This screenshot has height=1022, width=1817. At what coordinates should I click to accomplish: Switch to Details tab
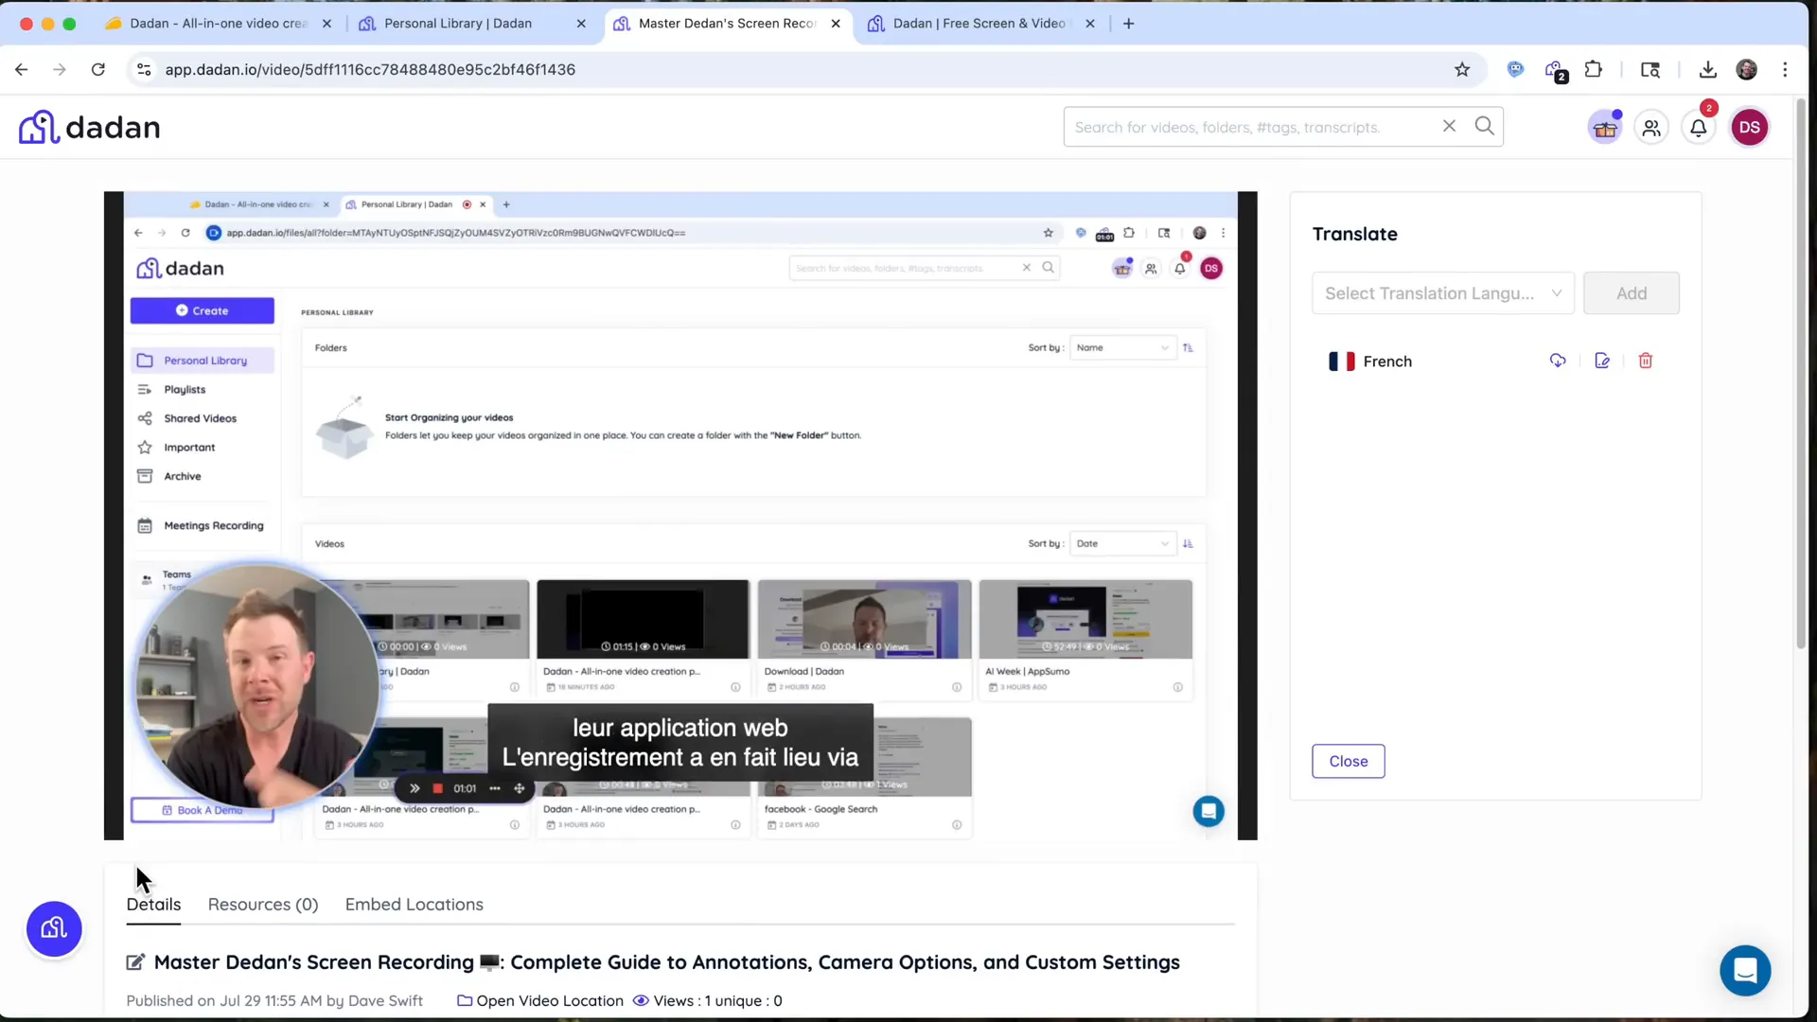tap(153, 905)
